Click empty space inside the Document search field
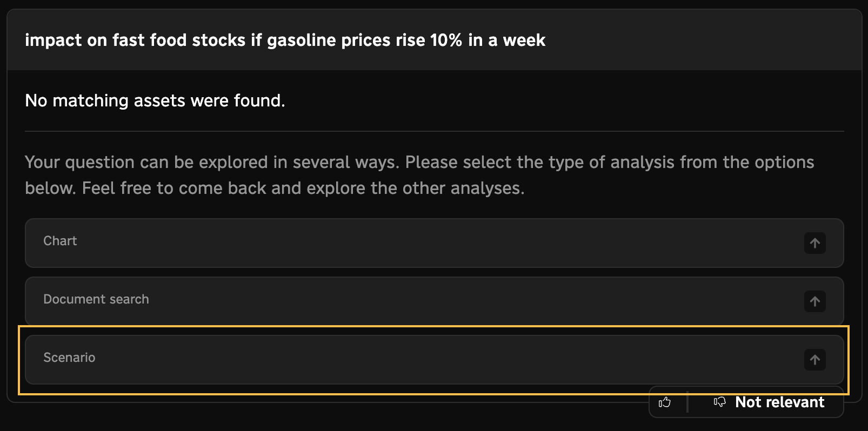The height and width of the screenshot is (431, 868). click(x=459, y=301)
